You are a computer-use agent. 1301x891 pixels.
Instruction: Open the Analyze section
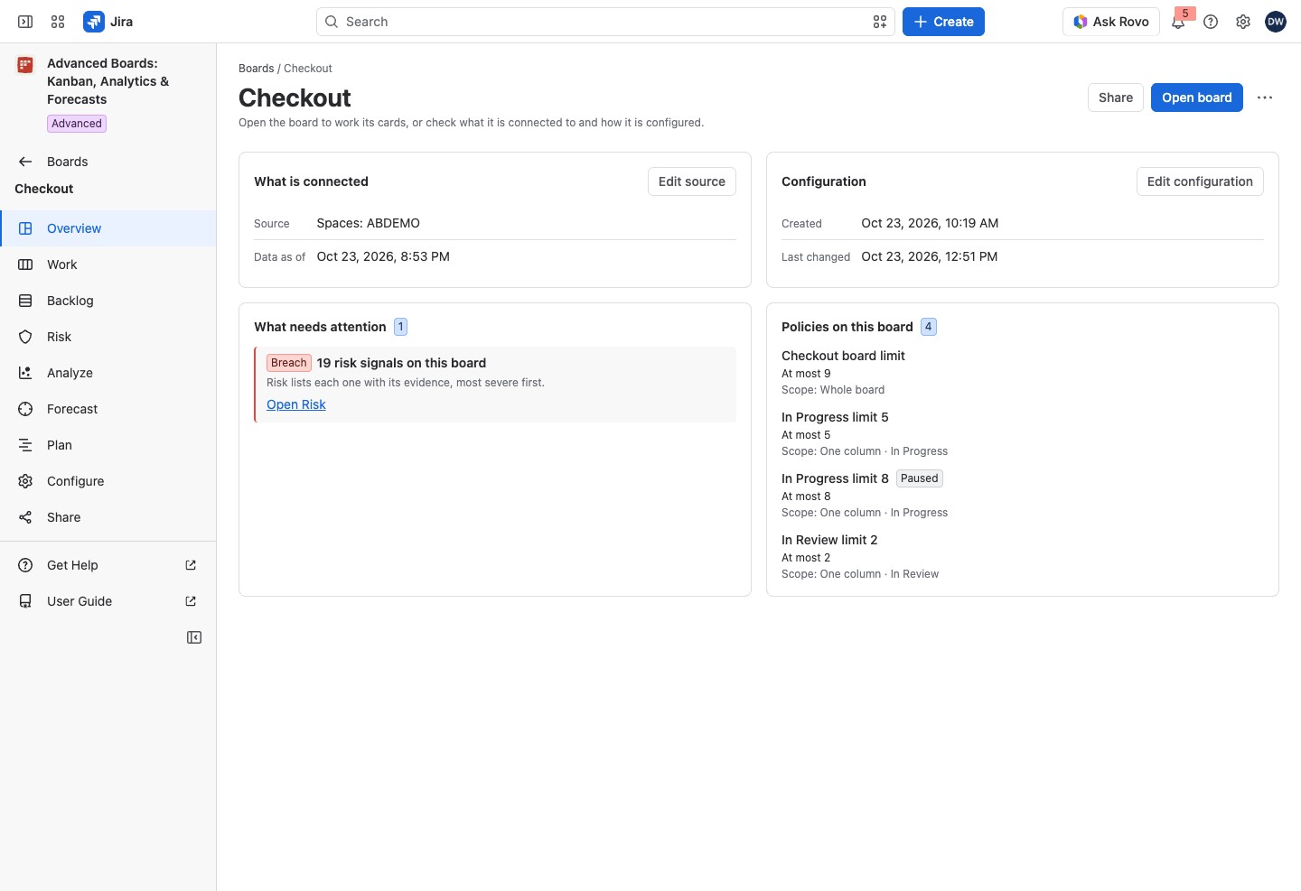click(x=108, y=373)
